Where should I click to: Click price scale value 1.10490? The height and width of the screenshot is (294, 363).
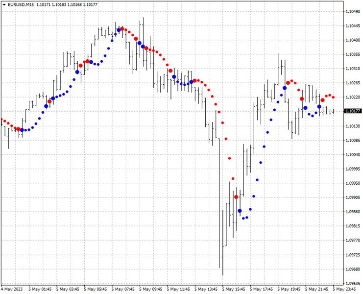tap(353, 12)
